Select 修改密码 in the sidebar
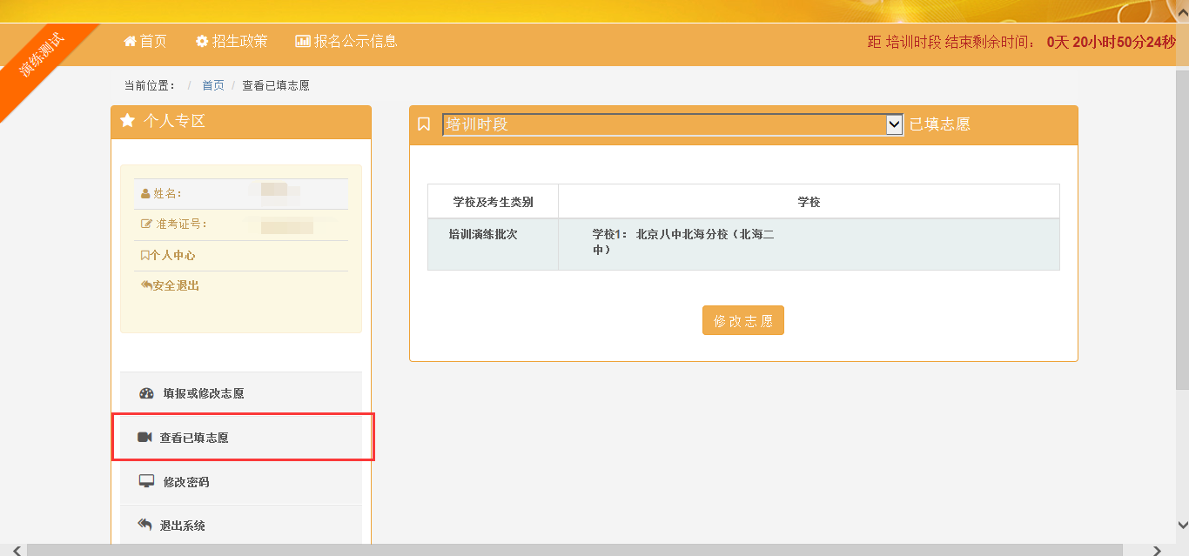1189x556 pixels. tap(186, 482)
